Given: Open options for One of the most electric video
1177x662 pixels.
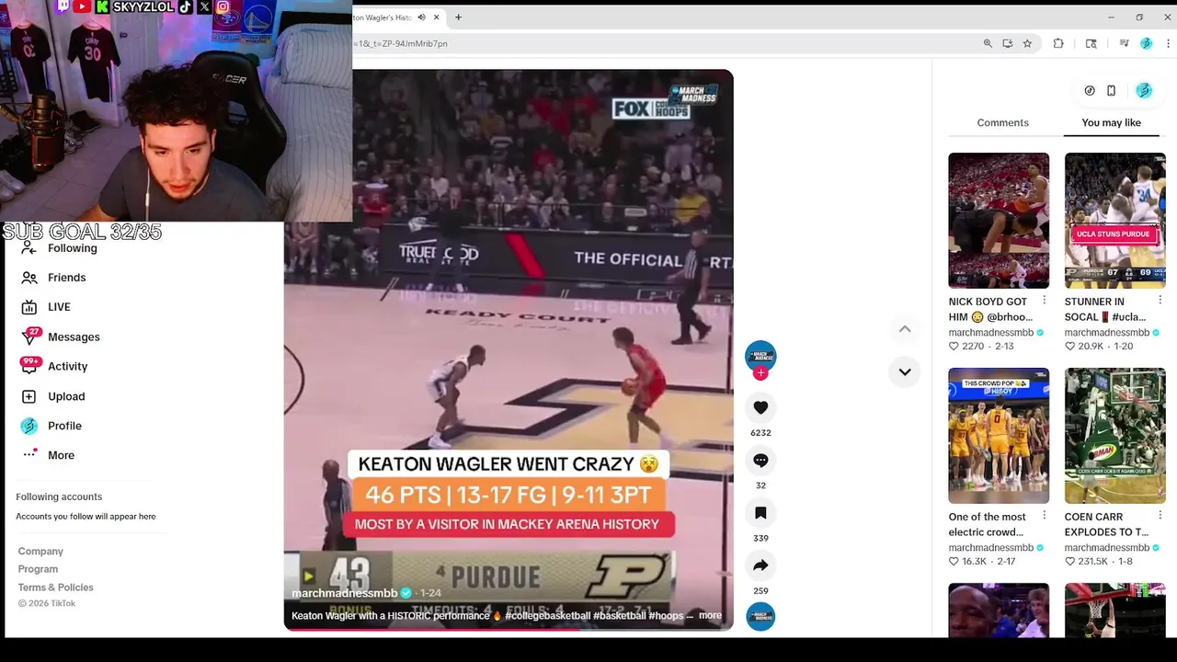Looking at the screenshot, I should click(x=1044, y=516).
